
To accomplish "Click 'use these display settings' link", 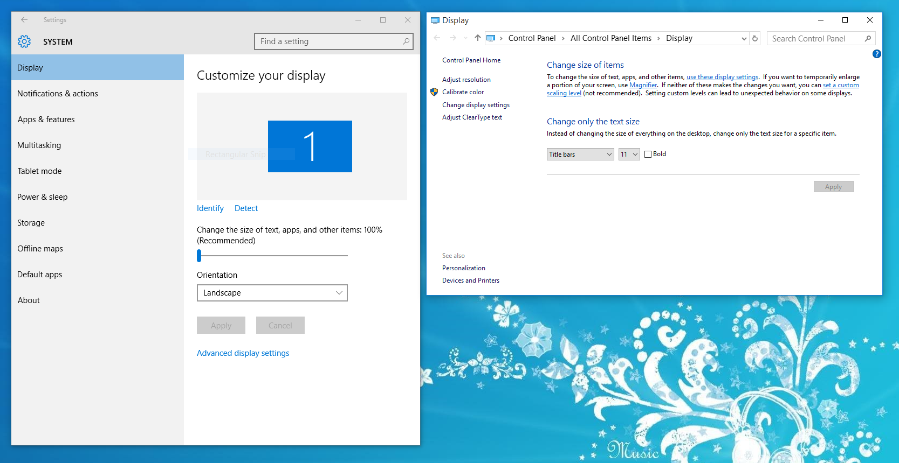I will point(722,77).
